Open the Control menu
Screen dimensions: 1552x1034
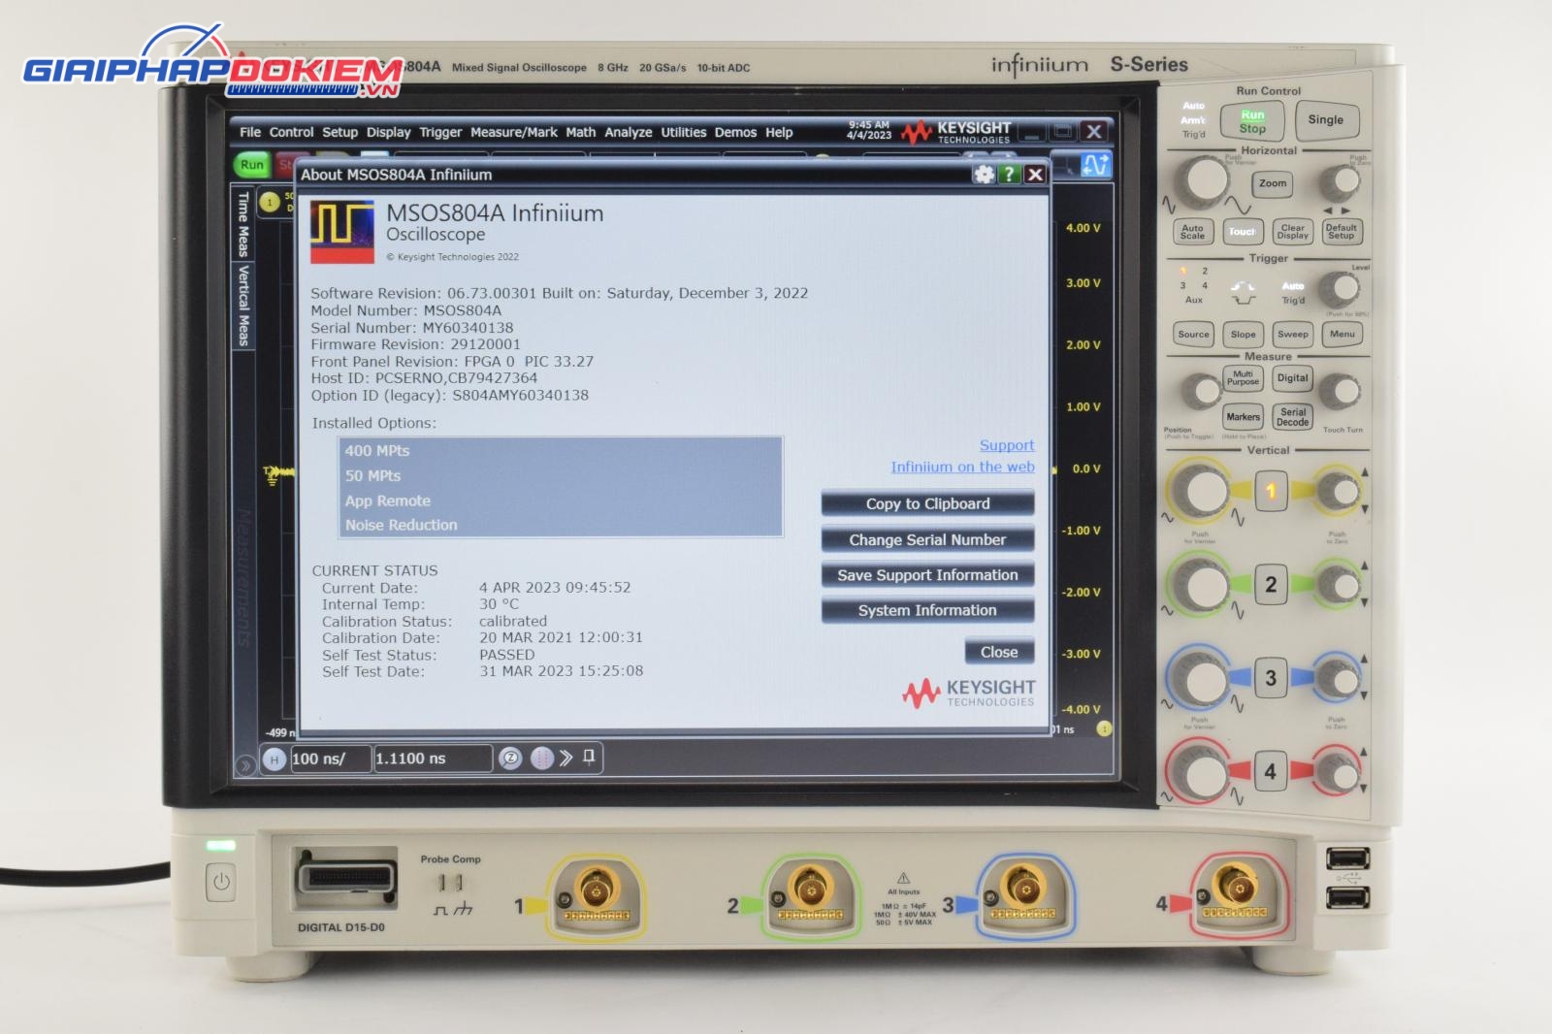click(x=291, y=132)
